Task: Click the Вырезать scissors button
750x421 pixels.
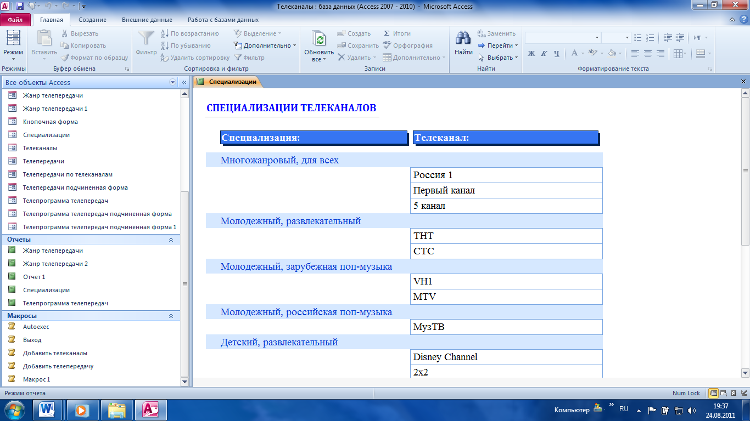Action: [x=80, y=33]
